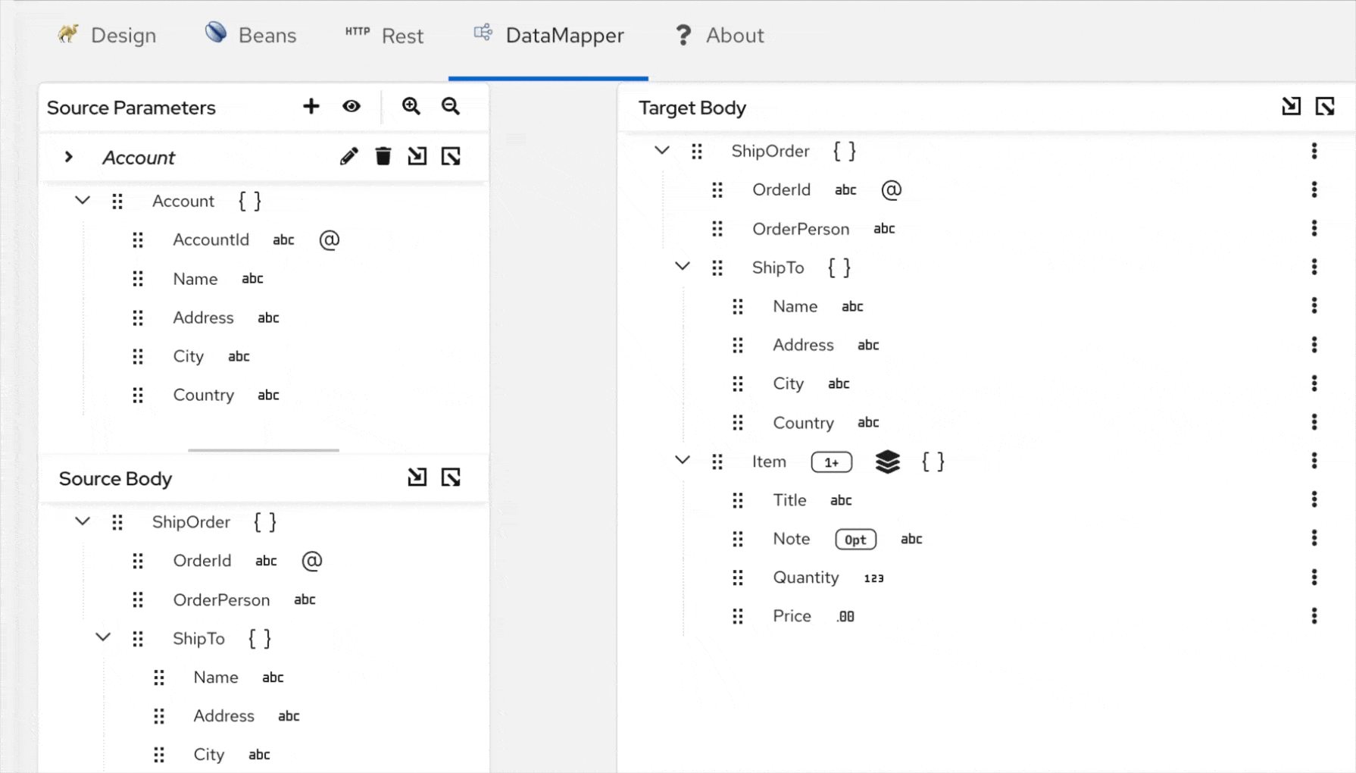Collapse source ShipOrder node
The height and width of the screenshot is (773, 1356).
pos(83,521)
